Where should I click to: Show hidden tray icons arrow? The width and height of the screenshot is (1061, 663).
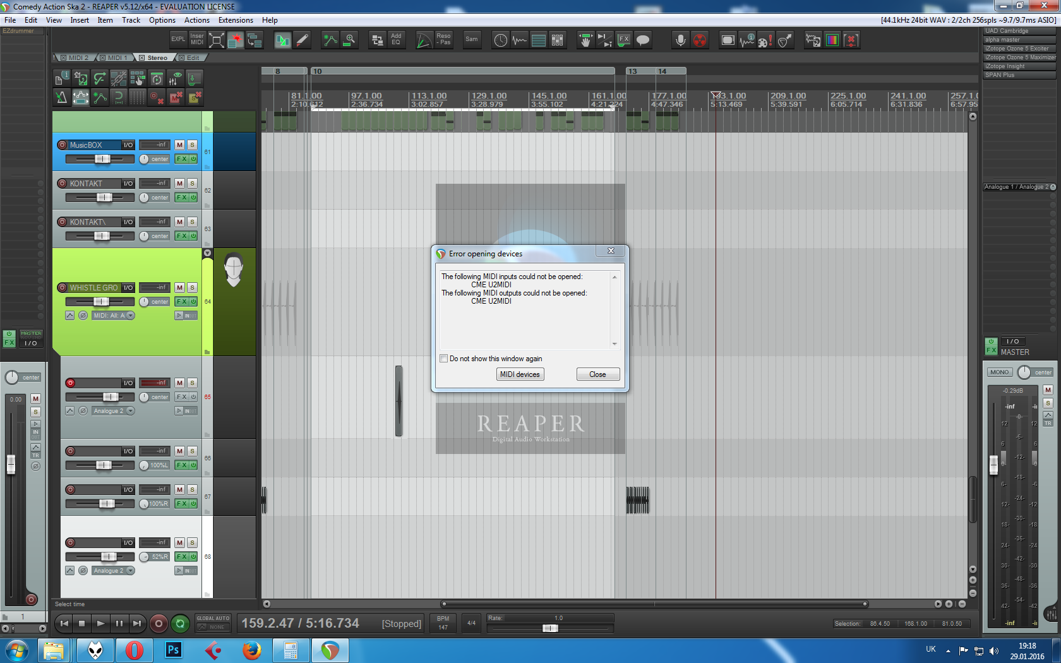tap(948, 650)
